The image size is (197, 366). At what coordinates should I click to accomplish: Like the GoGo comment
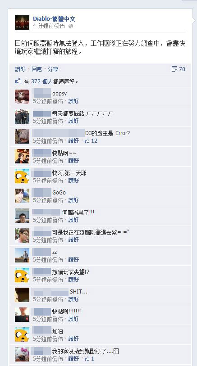tap(73, 200)
